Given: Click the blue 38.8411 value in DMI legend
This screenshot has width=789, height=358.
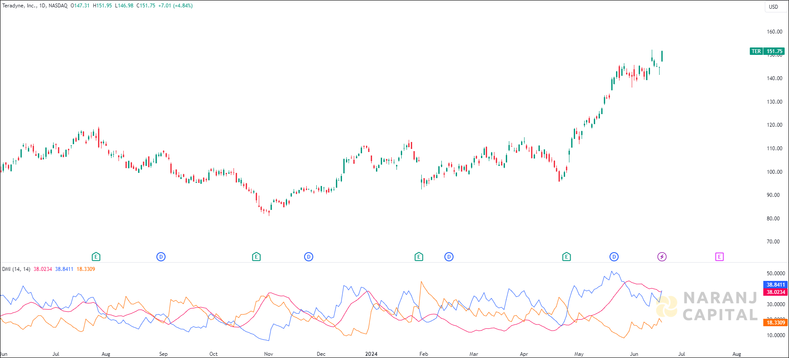Looking at the screenshot, I should point(64,269).
